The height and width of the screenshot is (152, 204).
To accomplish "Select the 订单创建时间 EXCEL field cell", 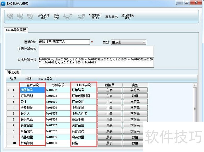I will [84, 96].
